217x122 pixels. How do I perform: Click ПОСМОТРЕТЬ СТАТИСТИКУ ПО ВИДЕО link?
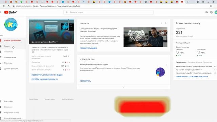click(x=47, y=75)
